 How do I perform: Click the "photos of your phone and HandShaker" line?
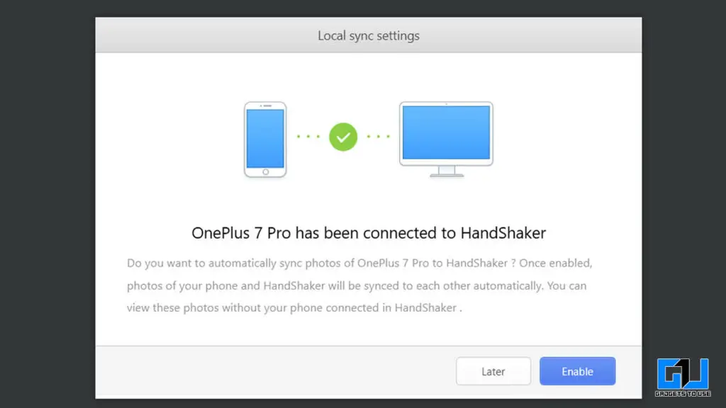click(x=357, y=285)
